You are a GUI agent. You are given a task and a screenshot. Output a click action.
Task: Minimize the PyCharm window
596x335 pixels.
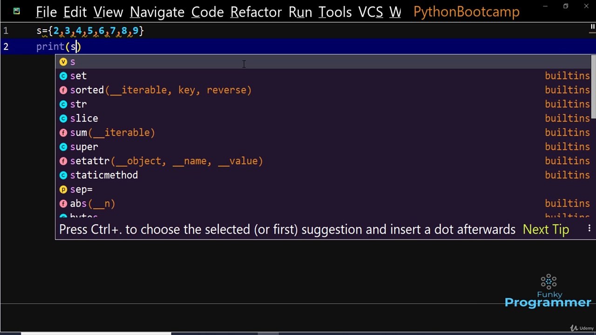coord(545,7)
